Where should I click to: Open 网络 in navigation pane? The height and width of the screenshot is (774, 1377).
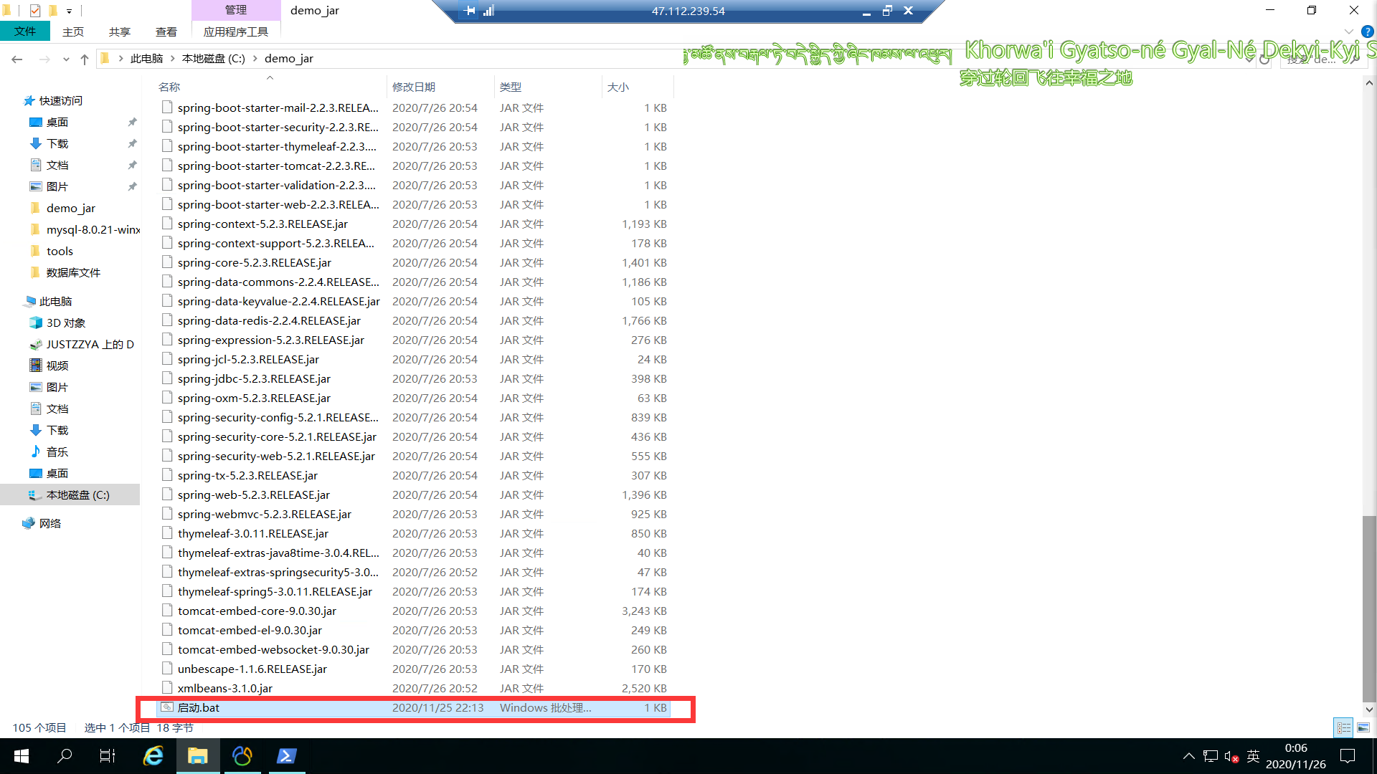pos(50,524)
